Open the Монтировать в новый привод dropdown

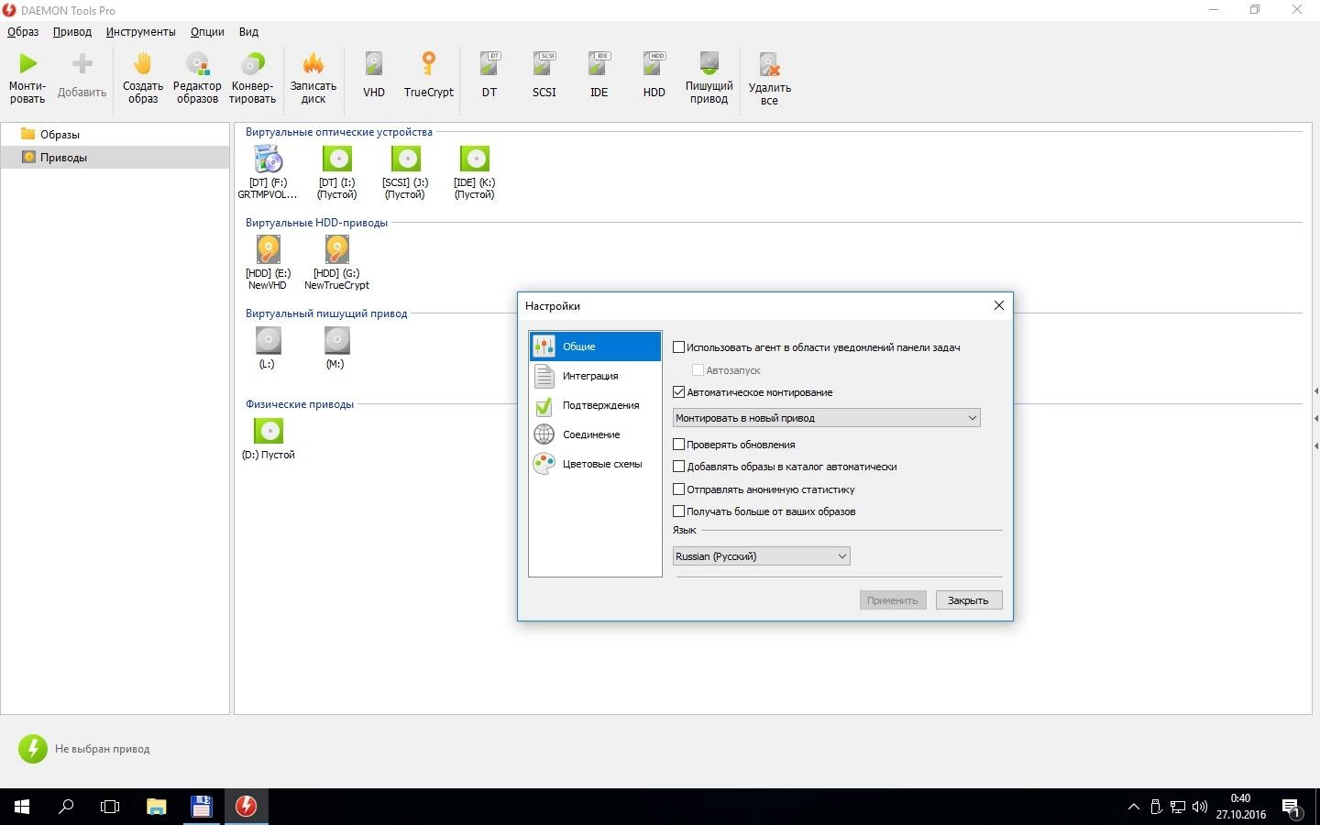pyautogui.click(x=826, y=418)
